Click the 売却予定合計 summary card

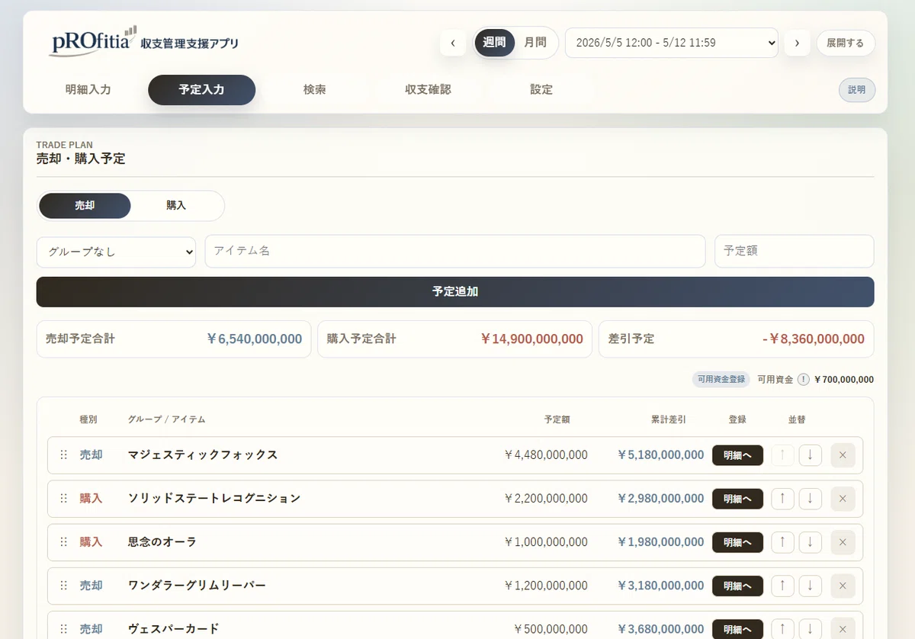[x=174, y=339]
